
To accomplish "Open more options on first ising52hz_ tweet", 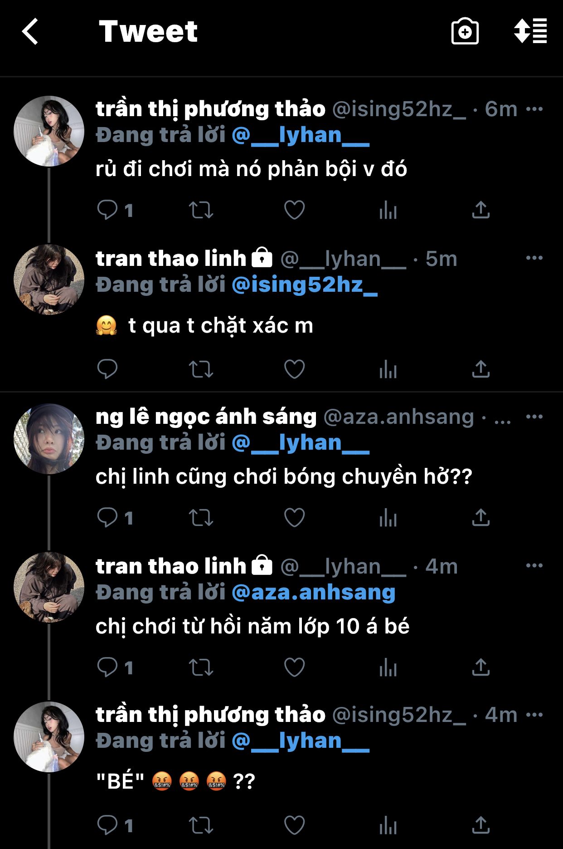I will click(x=534, y=109).
